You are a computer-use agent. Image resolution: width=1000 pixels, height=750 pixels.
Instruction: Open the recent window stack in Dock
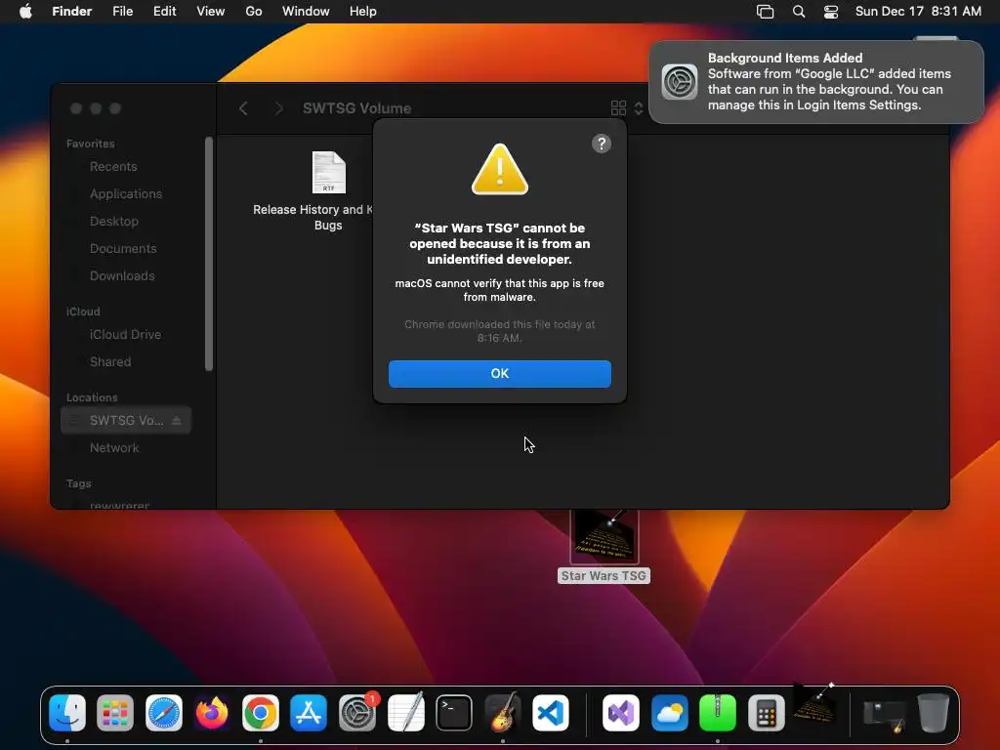click(884, 714)
